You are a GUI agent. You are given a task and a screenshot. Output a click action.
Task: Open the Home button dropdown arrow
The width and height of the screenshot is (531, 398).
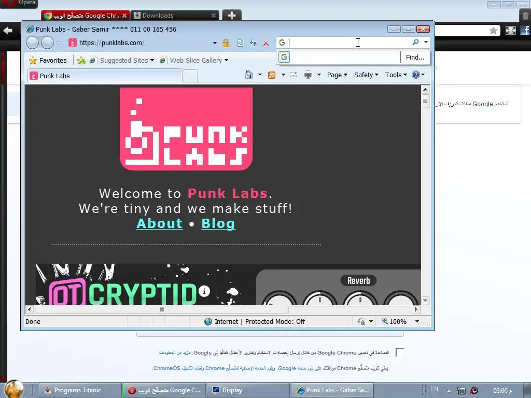coord(260,75)
